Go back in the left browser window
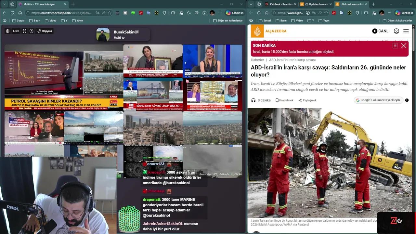This screenshot has width=416, height=234. [x=5, y=13]
